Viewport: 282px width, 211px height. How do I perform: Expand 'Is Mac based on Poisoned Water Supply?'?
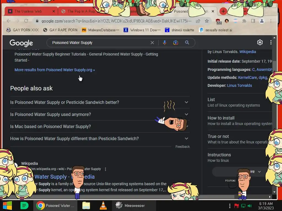click(100, 126)
